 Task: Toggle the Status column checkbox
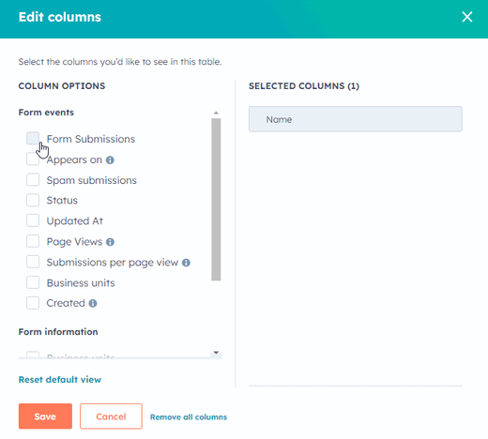(33, 200)
